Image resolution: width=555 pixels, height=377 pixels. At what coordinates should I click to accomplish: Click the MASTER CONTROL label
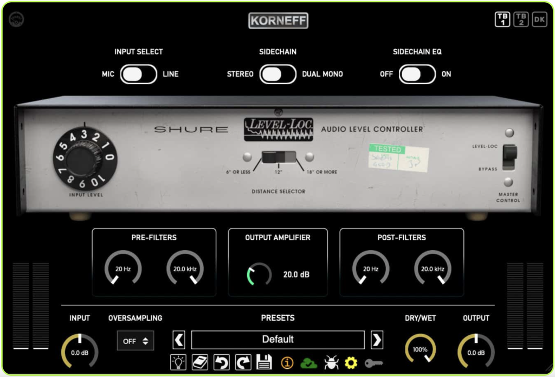coord(508,197)
